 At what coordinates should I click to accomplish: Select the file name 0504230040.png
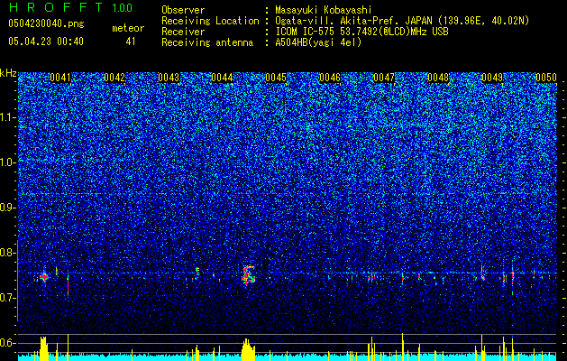click(46, 23)
